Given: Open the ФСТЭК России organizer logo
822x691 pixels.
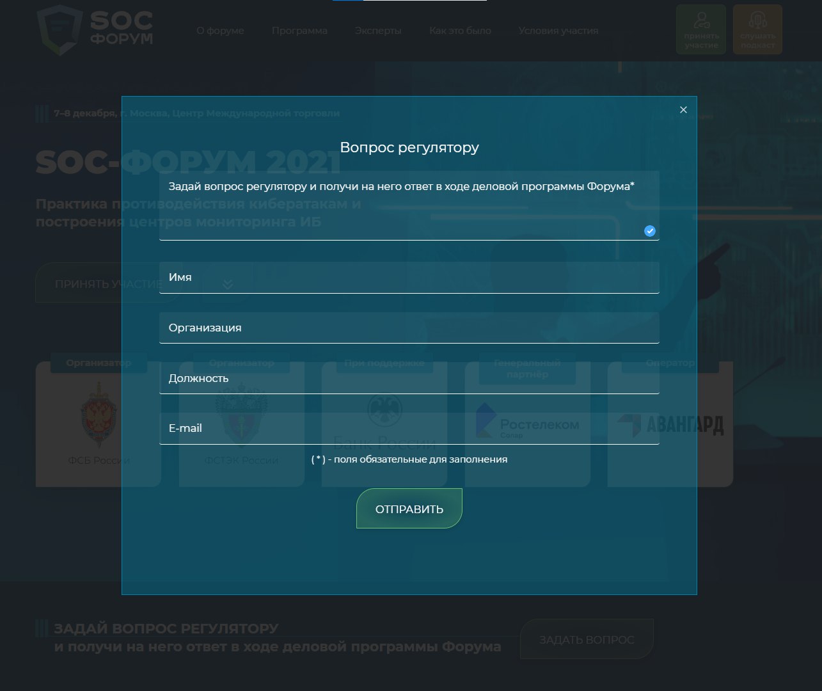Looking at the screenshot, I should [242, 424].
